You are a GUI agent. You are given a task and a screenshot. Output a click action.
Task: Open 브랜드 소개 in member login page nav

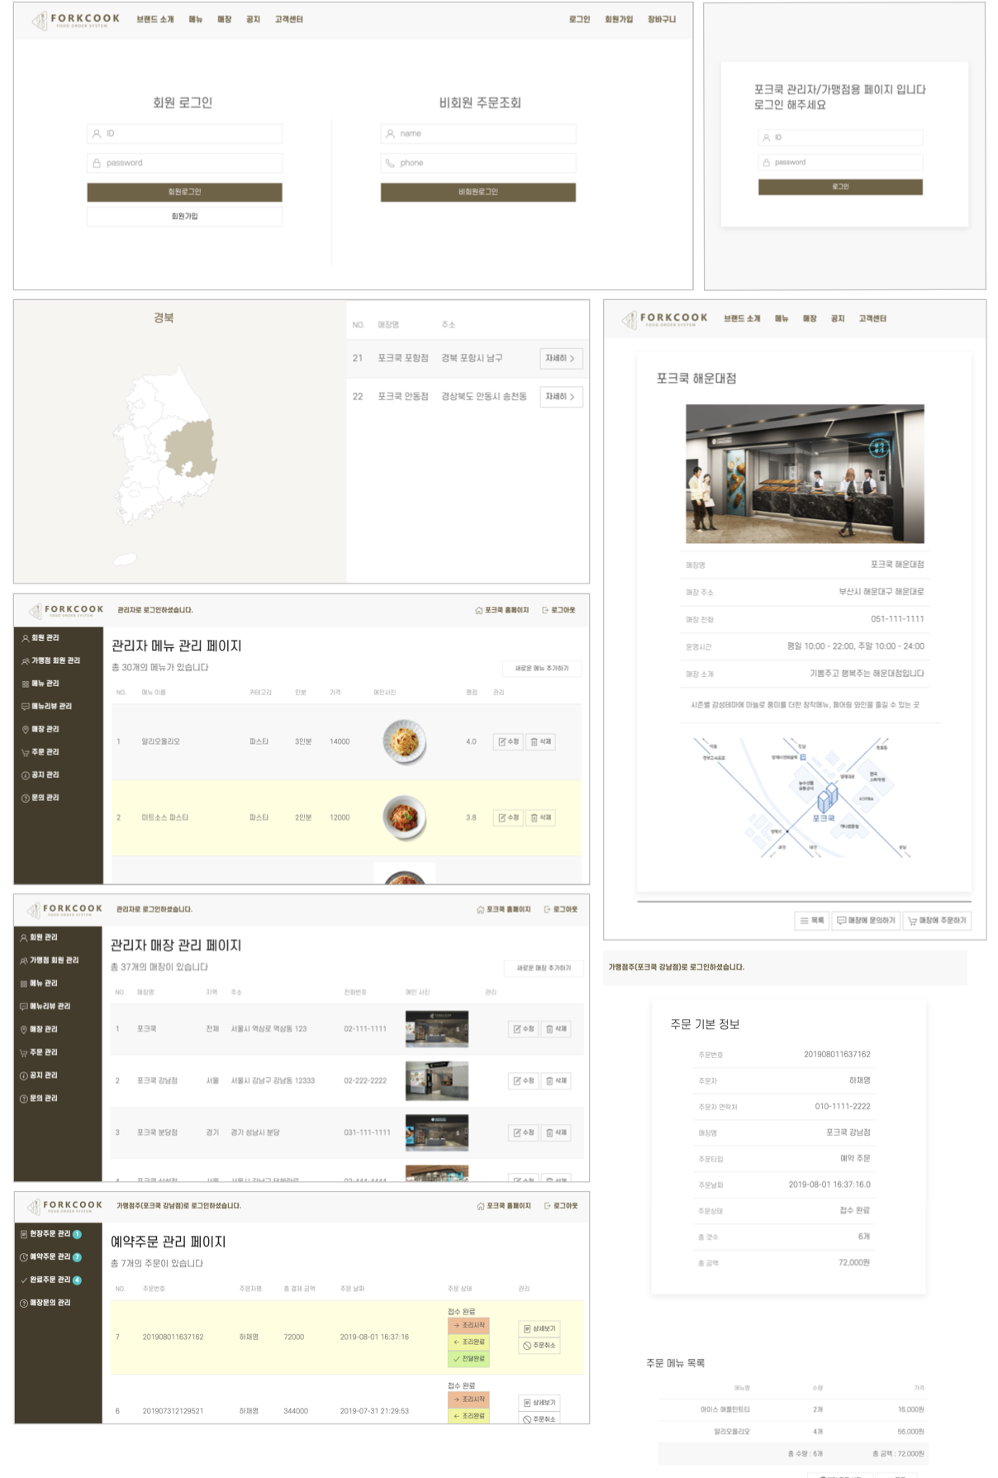coord(155,20)
